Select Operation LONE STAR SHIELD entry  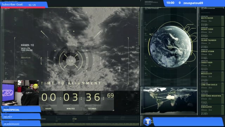(212, 87)
